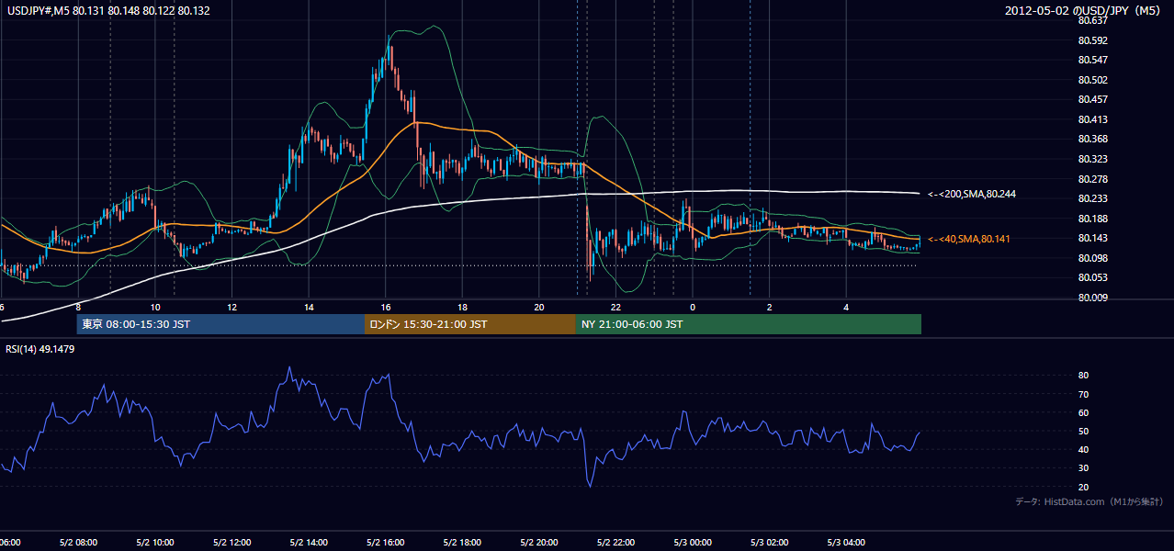This screenshot has width=1174, height=551.
Task: Click the 40 SMA 80.141 label
Action: click(969, 239)
